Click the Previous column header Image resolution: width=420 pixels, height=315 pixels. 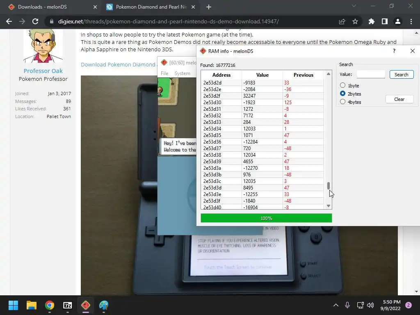pyautogui.click(x=303, y=75)
